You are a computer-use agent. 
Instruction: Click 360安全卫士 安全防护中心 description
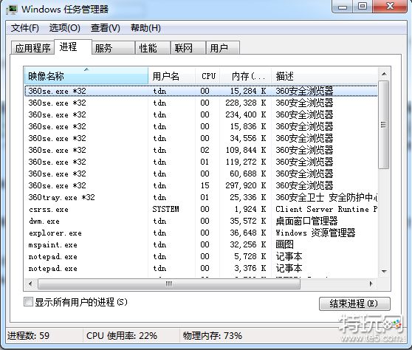click(x=326, y=197)
